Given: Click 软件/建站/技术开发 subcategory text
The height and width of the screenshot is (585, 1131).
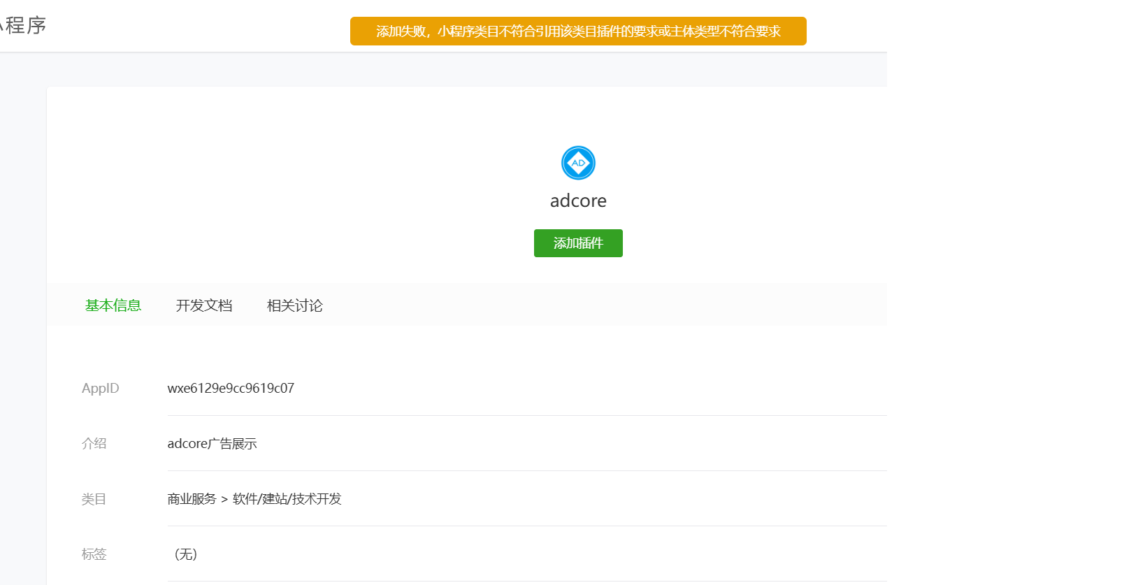Looking at the screenshot, I should pos(287,499).
